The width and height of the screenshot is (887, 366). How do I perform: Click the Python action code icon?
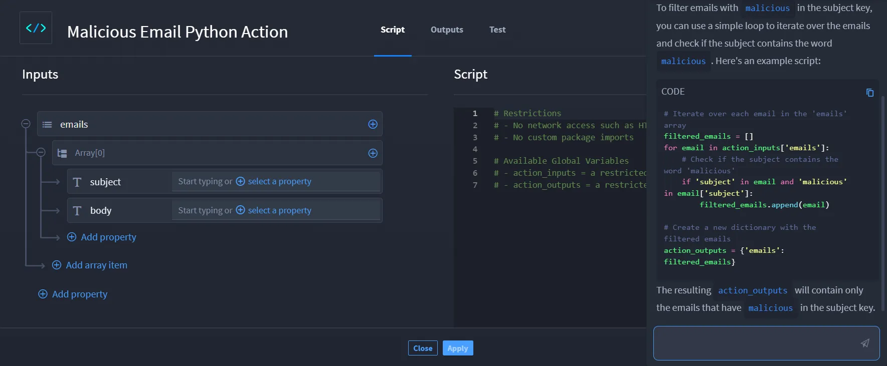pyautogui.click(x=36, y=28)
